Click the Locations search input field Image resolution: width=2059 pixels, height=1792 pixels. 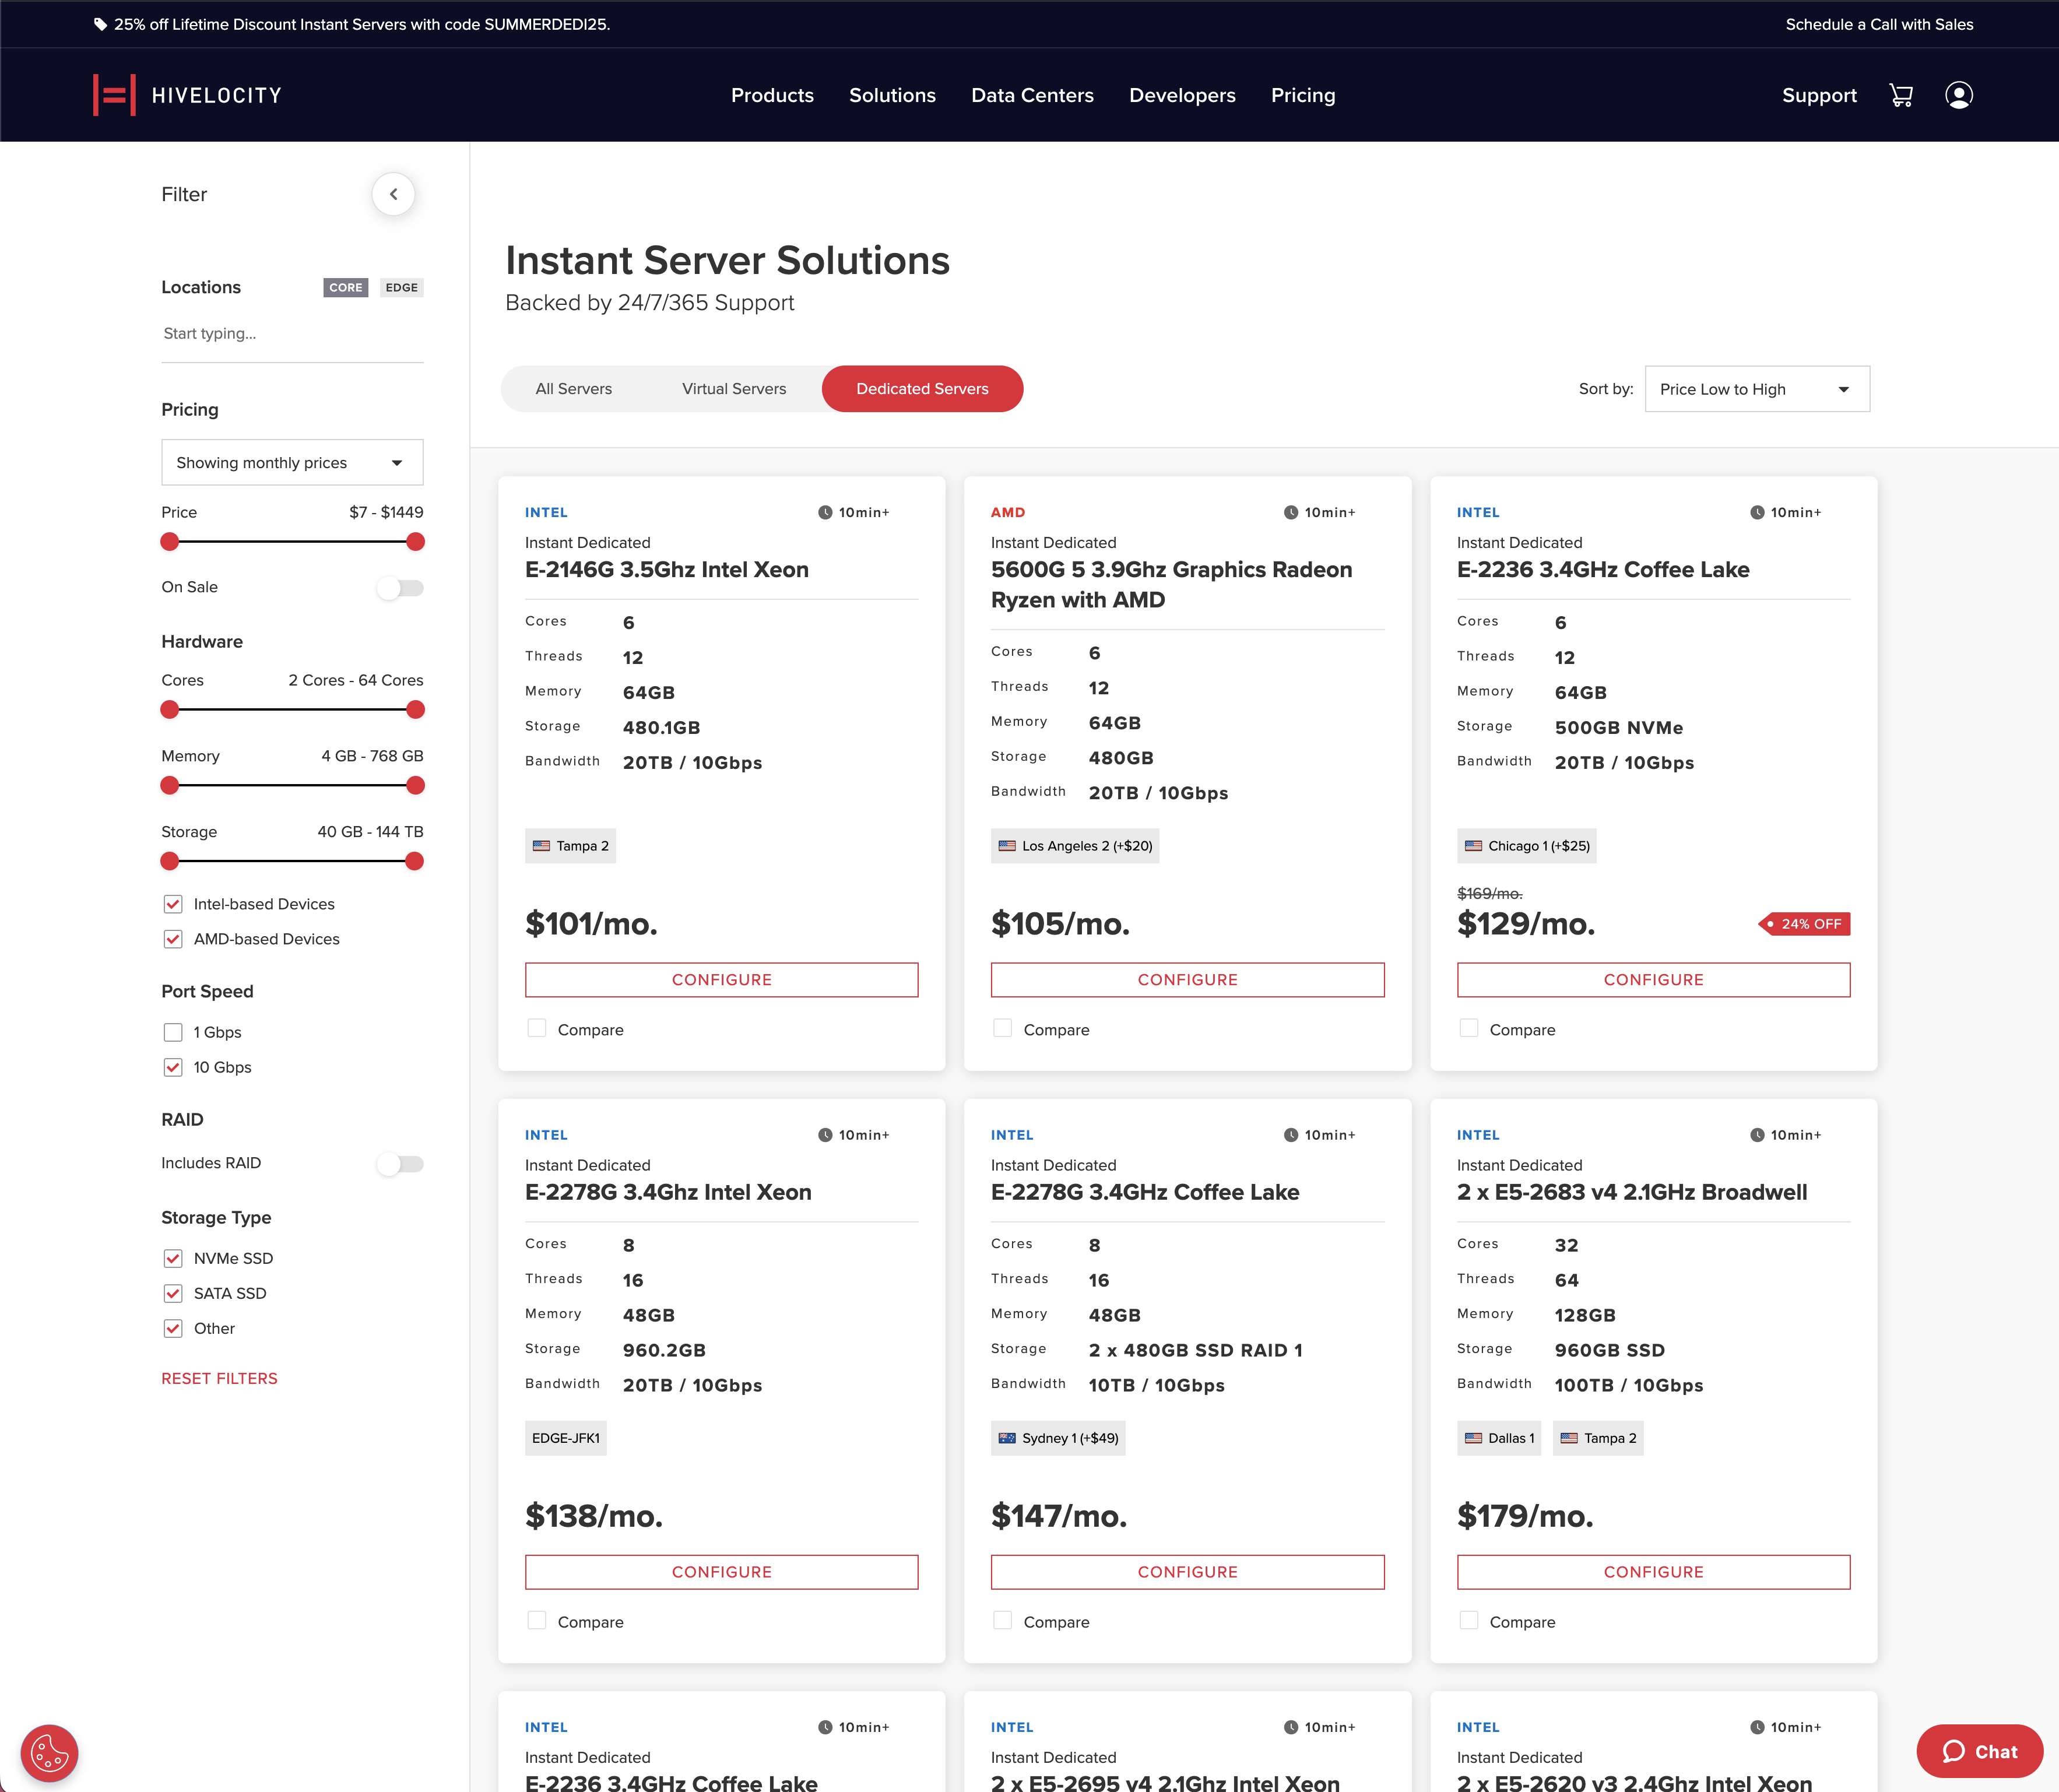pos(292,334)
